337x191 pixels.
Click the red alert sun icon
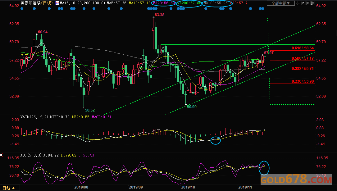click(1, 155)
